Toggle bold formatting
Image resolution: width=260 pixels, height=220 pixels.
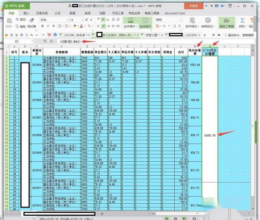[x=43, y=26]
